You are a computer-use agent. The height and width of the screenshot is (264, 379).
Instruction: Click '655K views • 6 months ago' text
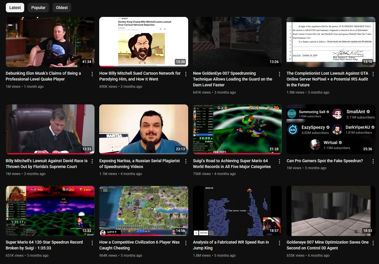pyautogui.click(x=308, y=256)
